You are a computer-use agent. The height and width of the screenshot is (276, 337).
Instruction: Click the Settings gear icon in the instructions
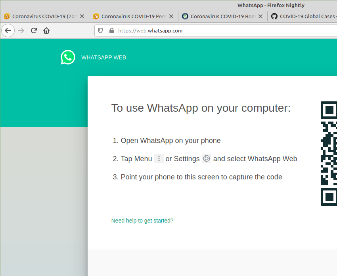[x=206, y=158]
